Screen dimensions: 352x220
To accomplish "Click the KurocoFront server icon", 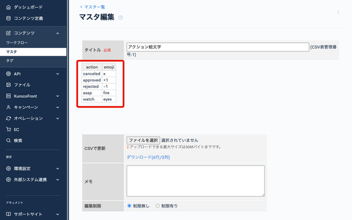I will pyautogui.click(x=8, y=96).
